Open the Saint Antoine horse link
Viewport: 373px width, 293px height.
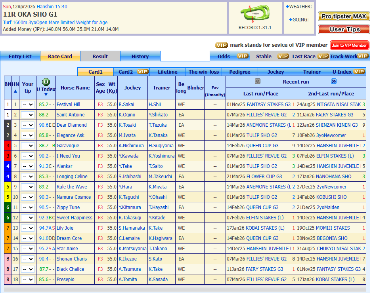pos(71,115)
